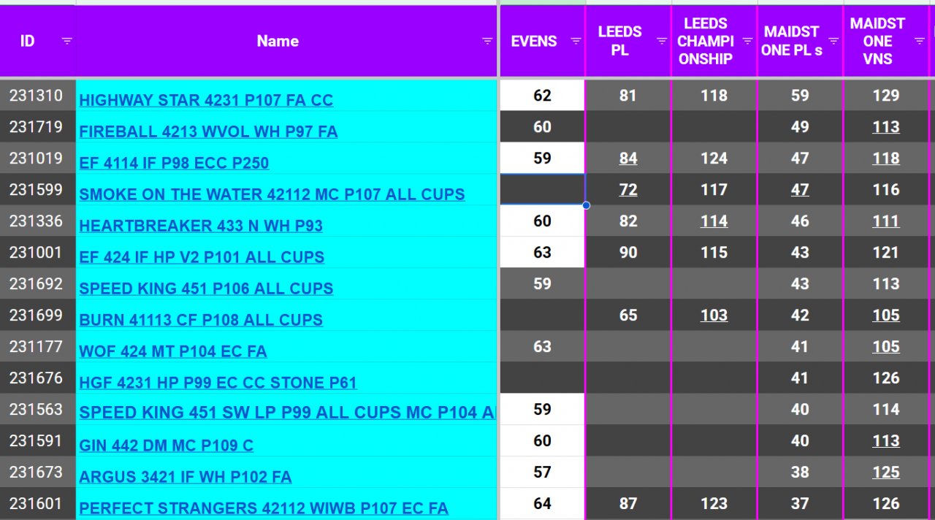Screen dimensions: 935x520
Task: Open MAIDSTONE PL s filter dropdown
Action: [833, 41]
